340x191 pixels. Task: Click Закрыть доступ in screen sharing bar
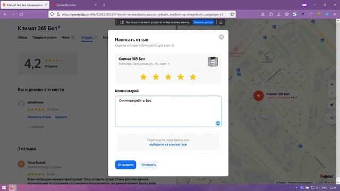tap(203, 22)
